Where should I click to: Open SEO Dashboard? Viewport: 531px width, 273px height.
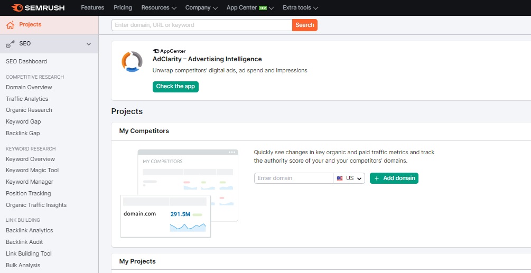pos(26,61)
